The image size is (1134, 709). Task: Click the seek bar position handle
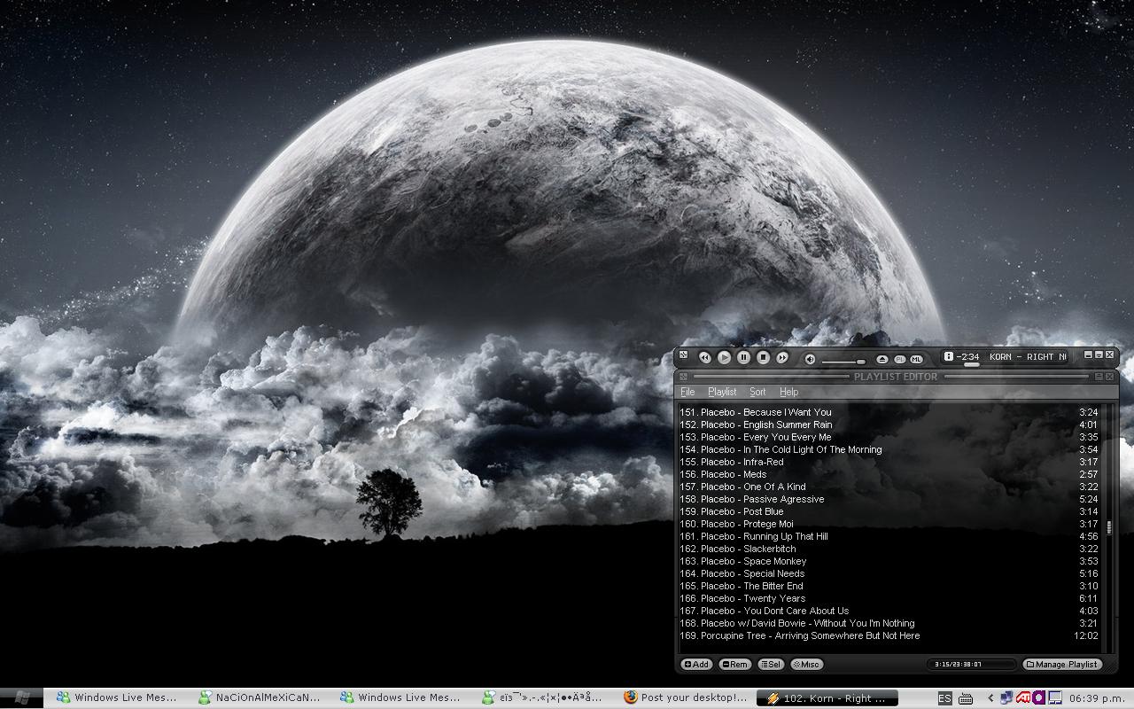(972, 364)
